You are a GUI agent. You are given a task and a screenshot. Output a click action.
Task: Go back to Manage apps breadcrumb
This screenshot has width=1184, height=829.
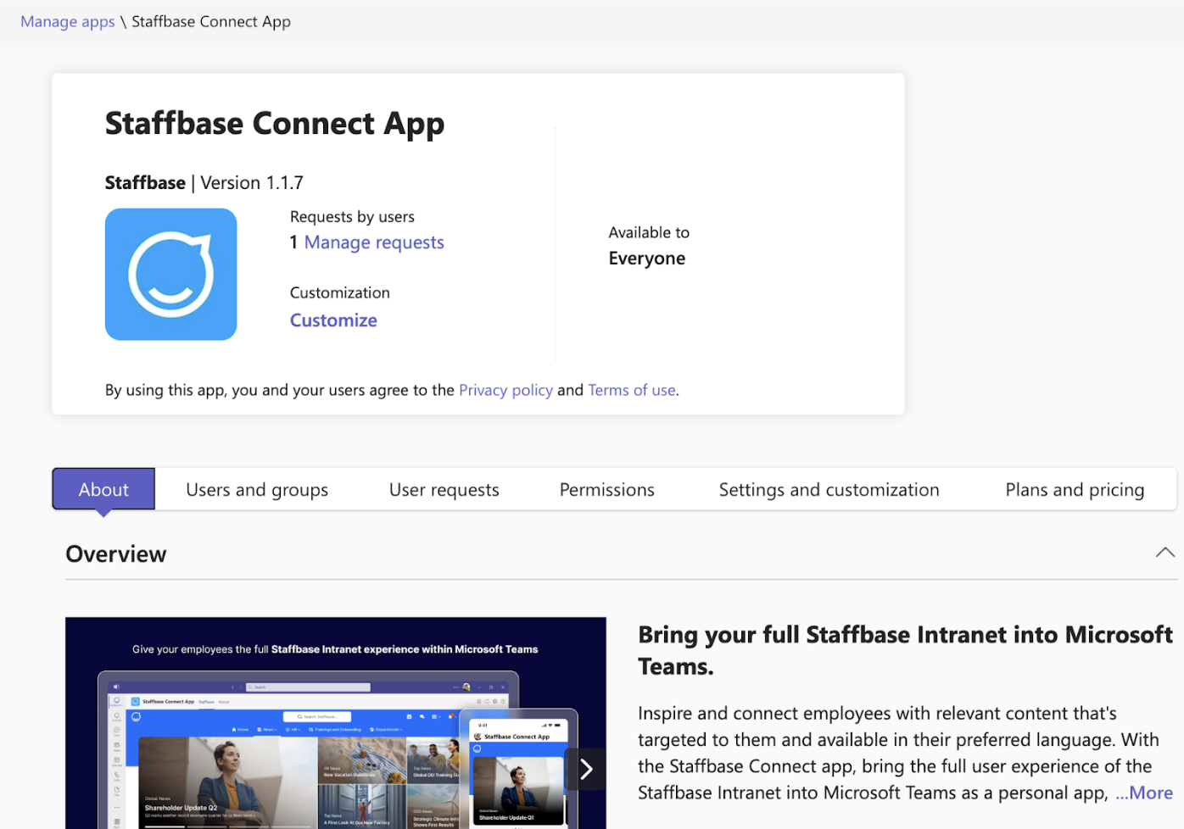[x=68, y=21]
